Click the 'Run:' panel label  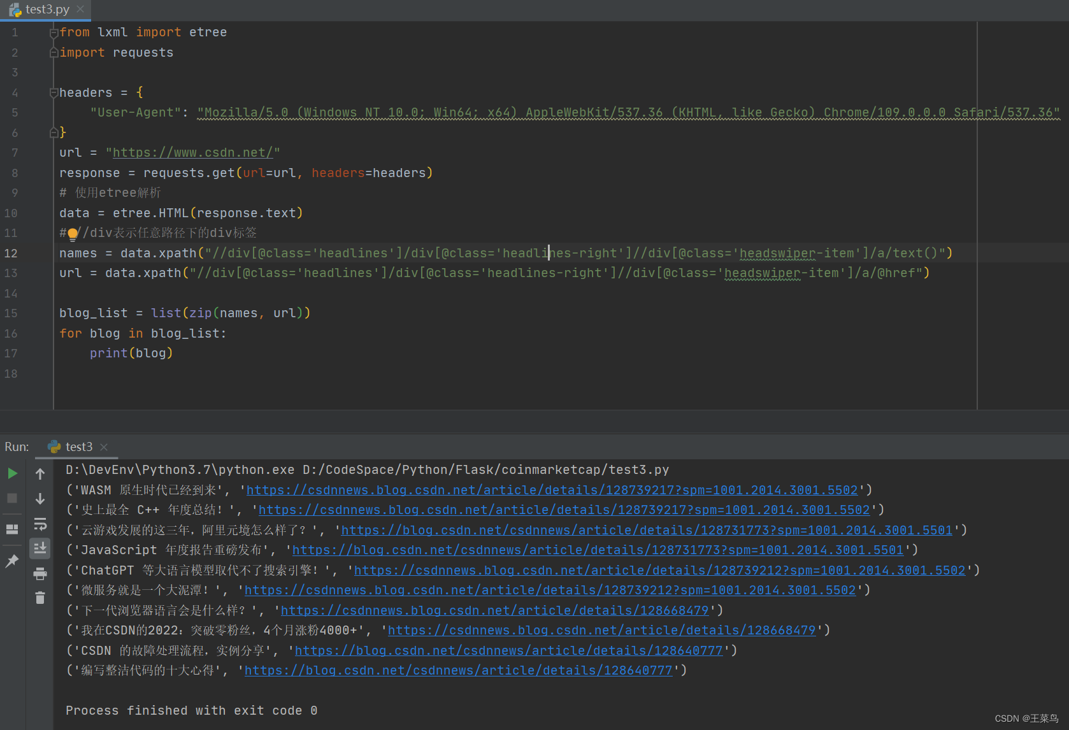click(x=17, y=447)
